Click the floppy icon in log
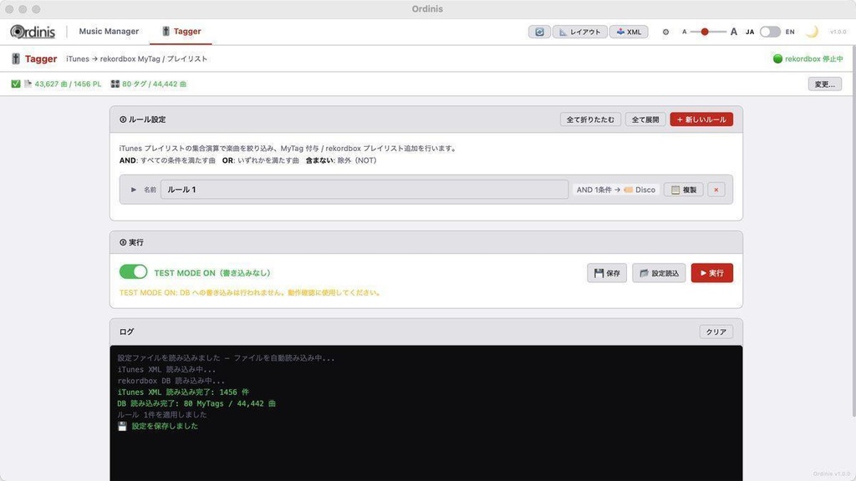 pyautogui.click(x=122, y=427)
